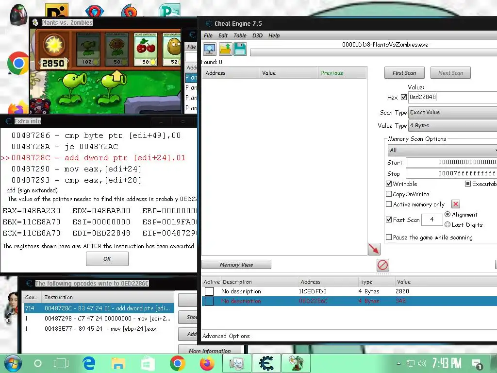Image resolution: width=497 pixels, height=373 pixels.
Task: Click OK in Extra info window
Action: (x=107, y=259)
